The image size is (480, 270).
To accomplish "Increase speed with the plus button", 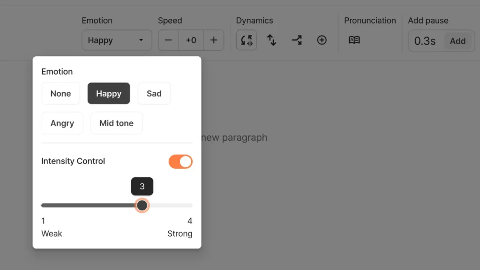I will [214, 40].
